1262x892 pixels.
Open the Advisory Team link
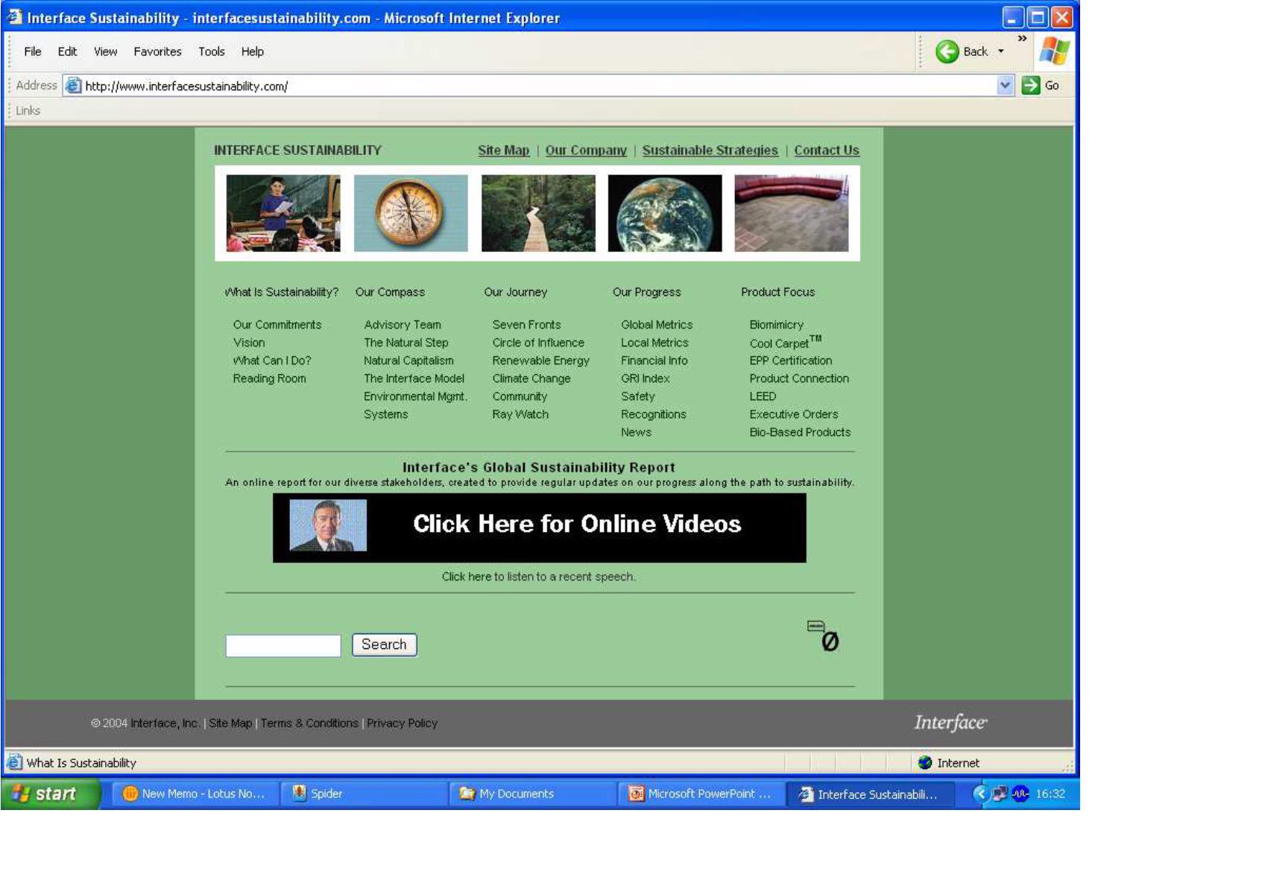tap(403, 325)
